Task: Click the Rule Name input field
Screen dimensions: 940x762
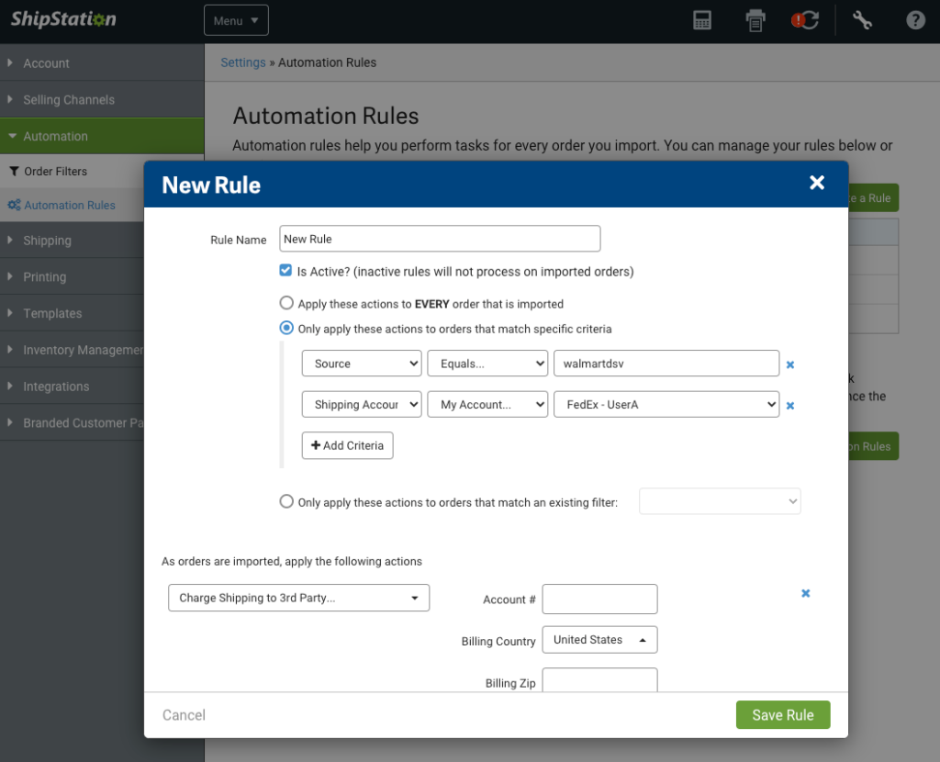Action: tap(440, 239)
